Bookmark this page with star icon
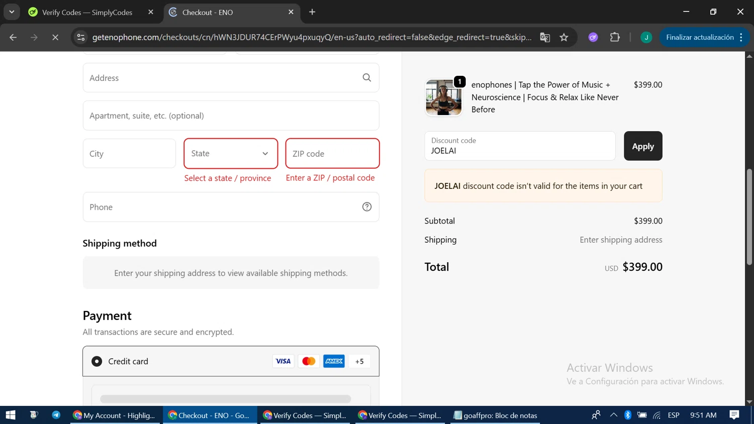The image size is (754, 424). tap(564, 37)
